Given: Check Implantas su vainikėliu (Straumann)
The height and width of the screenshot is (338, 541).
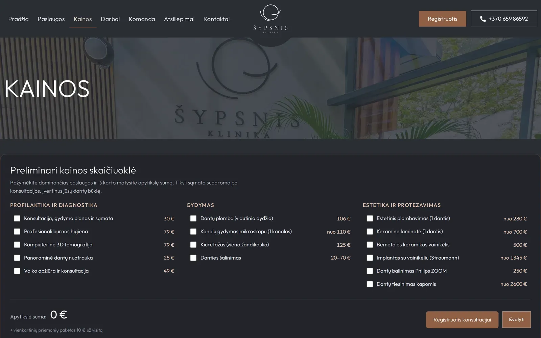Looking at the screenshot, I should [x=370, y=258].
